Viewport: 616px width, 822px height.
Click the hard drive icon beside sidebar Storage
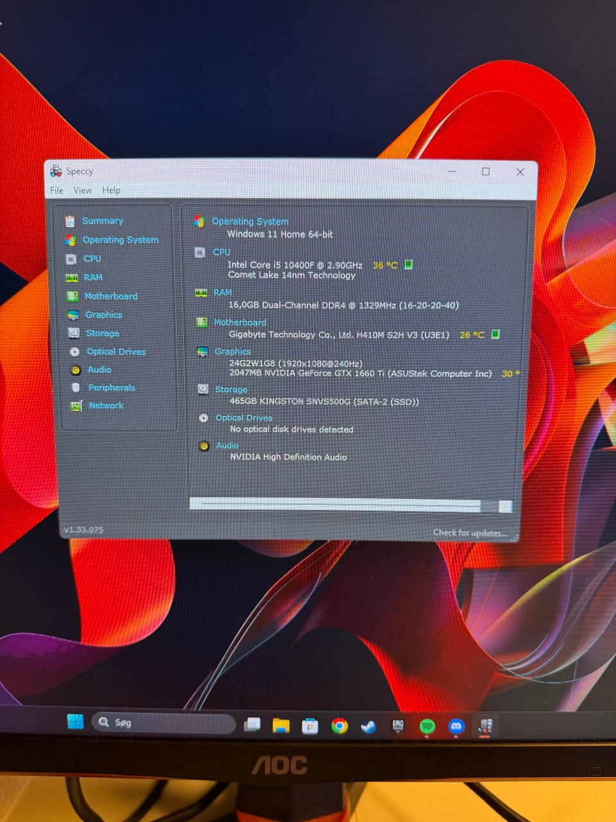[74, 333]
